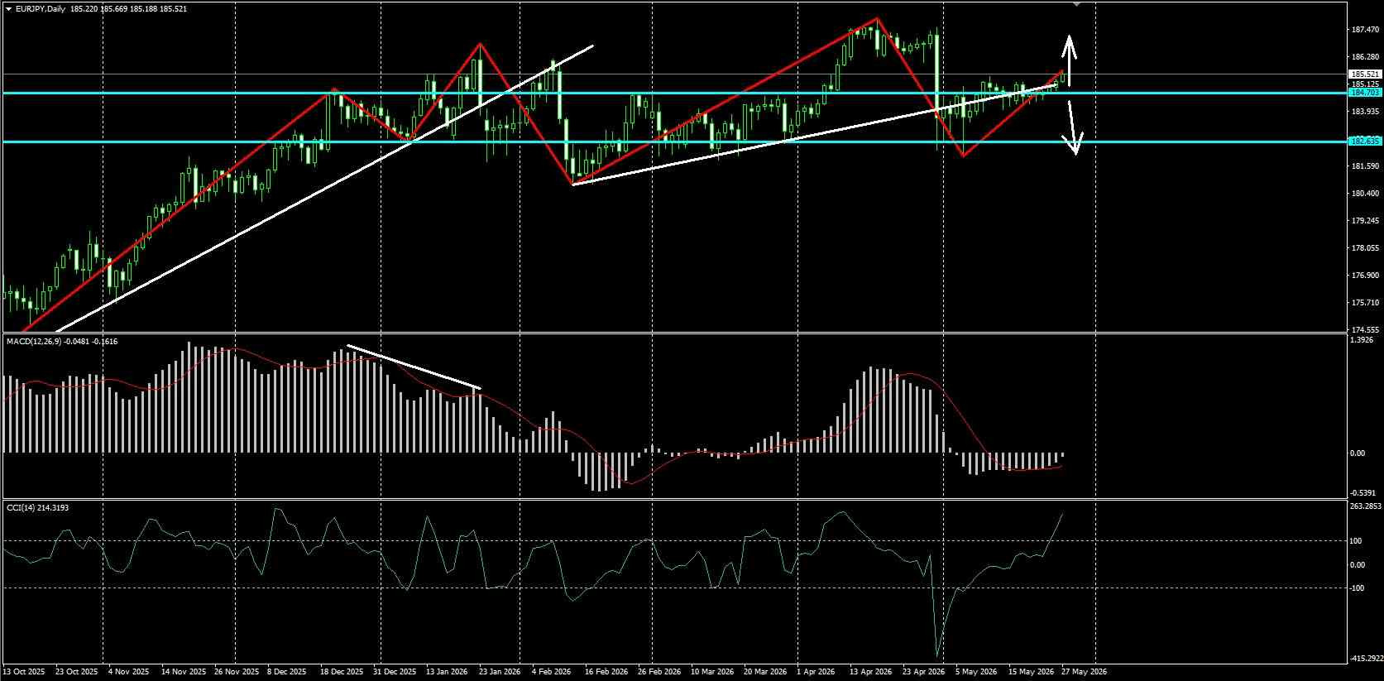Click the CCI -100 level label

point(1357,588)
